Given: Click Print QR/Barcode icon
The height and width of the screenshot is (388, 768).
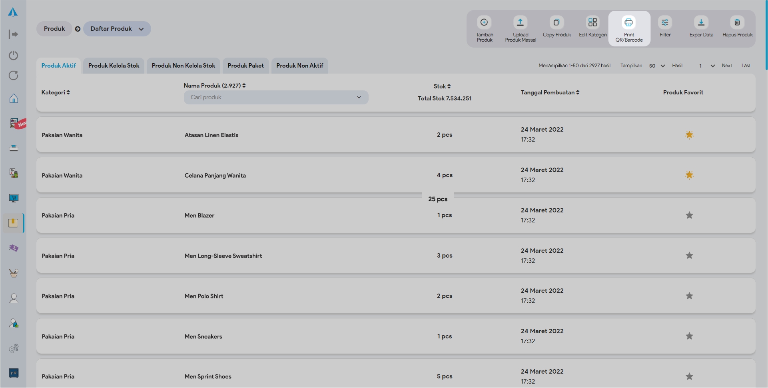Looking at the screenshot, I should coord(628,22).
